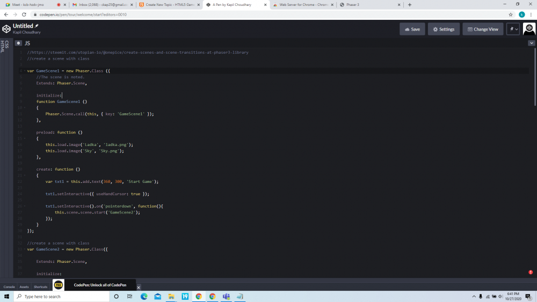The image size is (537, 302).
Task: Bookmark this page with star icon
Action: 511,14
